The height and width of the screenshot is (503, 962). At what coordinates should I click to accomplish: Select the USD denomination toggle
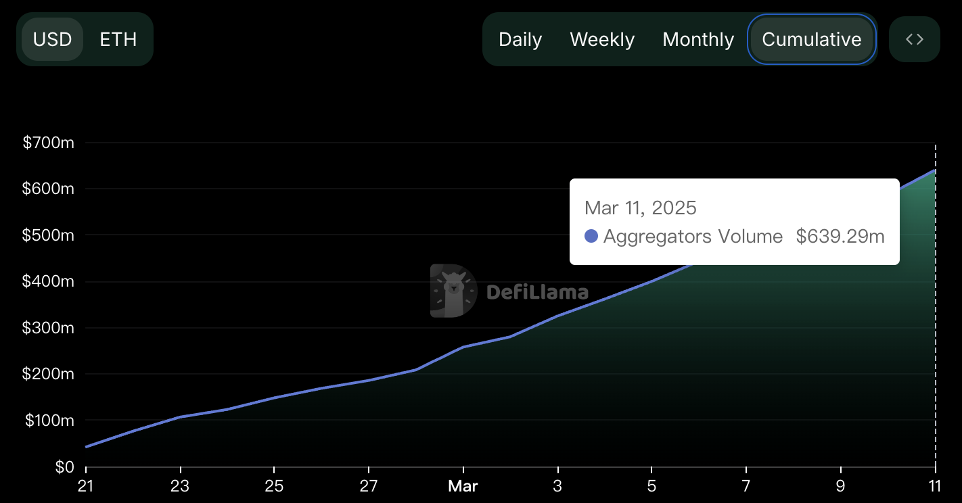[x=52, y=39]
